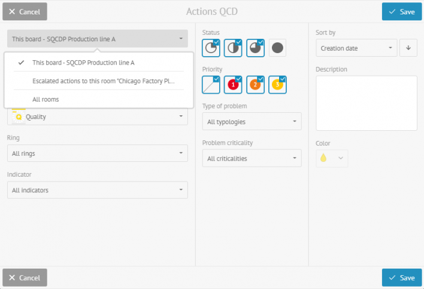Toggle yellow priority 3 filter
Screen dimensions: 424x289
[x=277, y=85]
